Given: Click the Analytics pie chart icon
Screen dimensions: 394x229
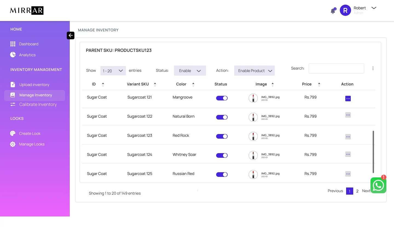Looking at the screenshot, I should pos(13,55).
